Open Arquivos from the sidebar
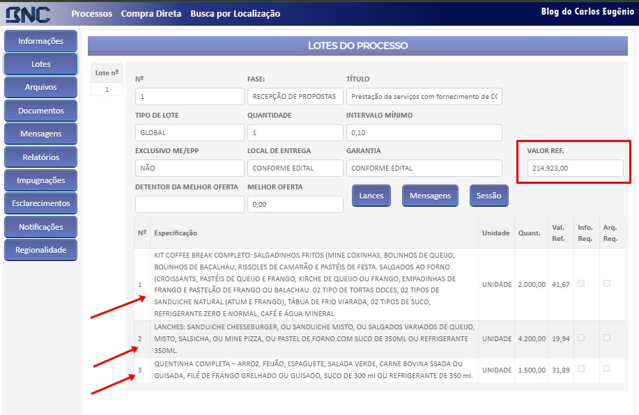Screen dimensions: 639x415 point(40,87)
